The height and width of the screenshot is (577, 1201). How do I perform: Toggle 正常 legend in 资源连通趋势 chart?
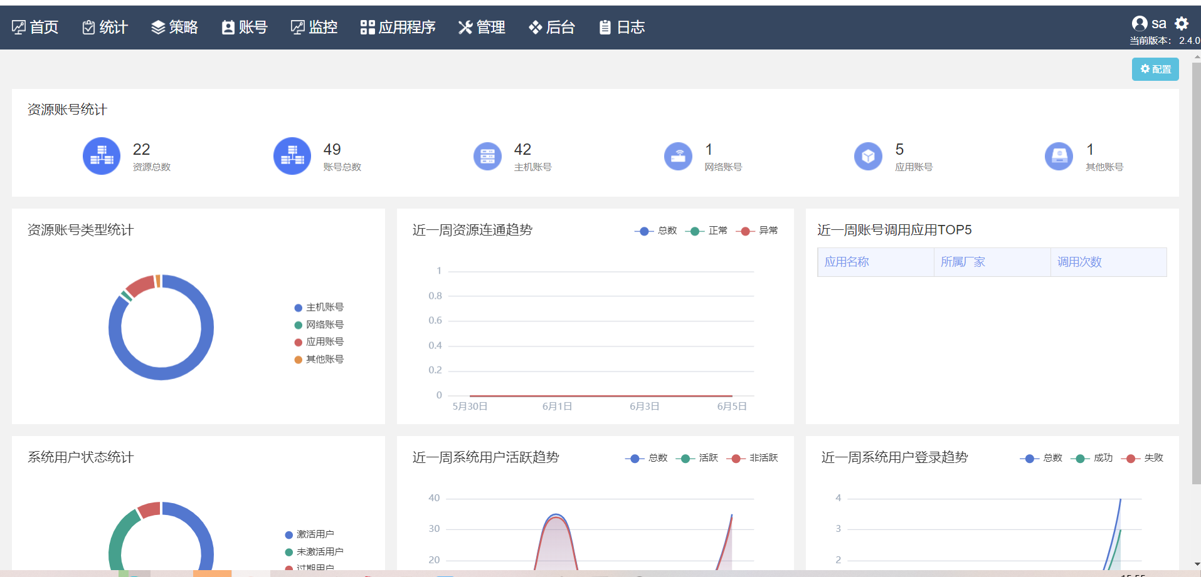point(706,231)
